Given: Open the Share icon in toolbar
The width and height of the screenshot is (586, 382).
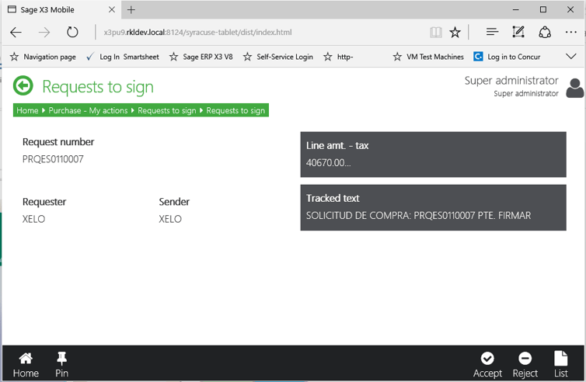Looking at the screenshot, I should click(x=545, y=32).
